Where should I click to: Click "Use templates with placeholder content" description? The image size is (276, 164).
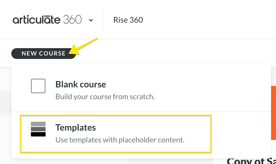click(120, 140)
